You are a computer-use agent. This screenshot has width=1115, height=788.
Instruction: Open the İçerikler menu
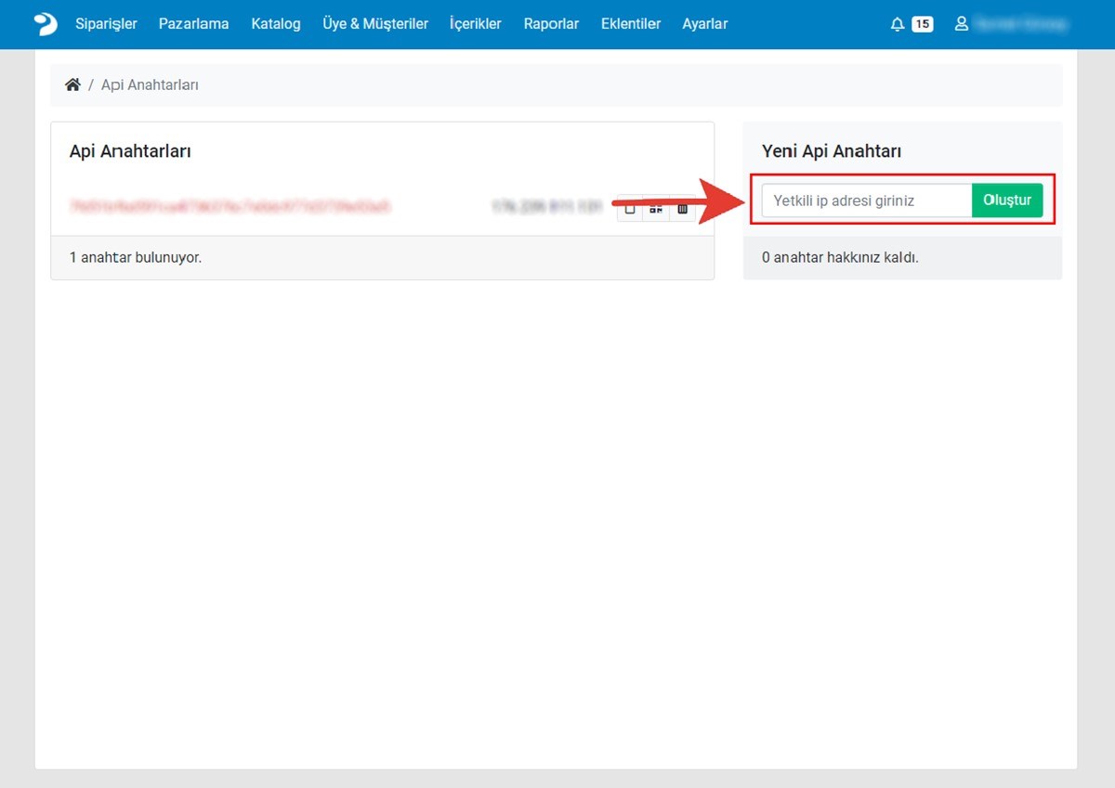(476, 24)
